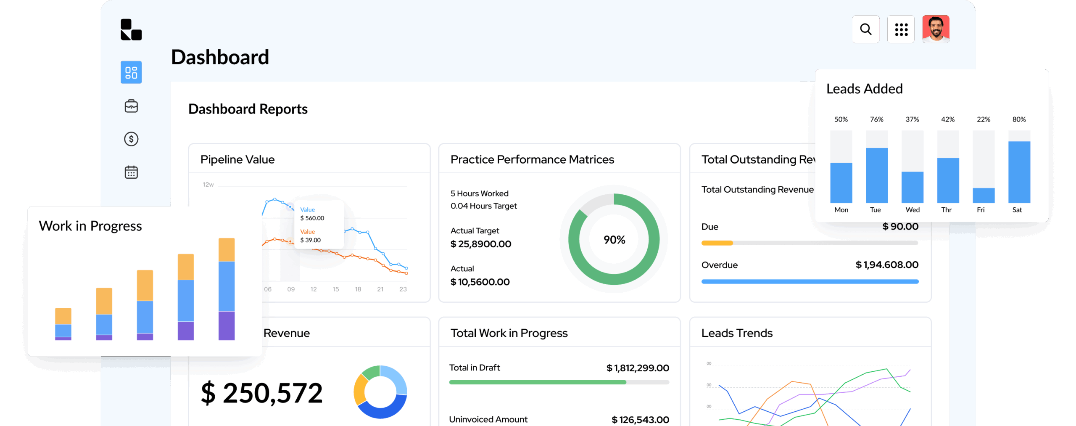Click the Fri bar in Leads Added
The image size is (1076, 426).
983,196
